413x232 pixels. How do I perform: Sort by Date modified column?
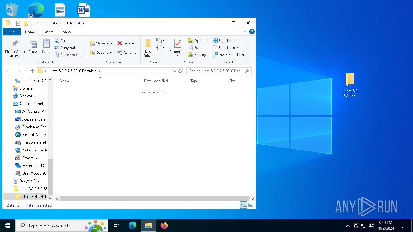[x=165, y=81]
